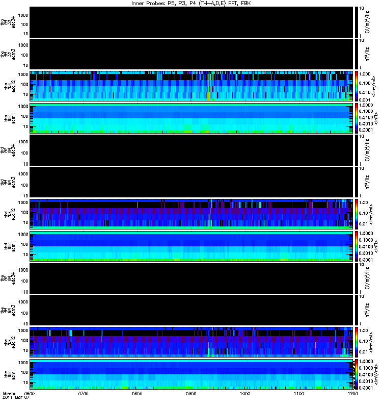The height and width of the screenshot is (408, 382).
Task: Click the 'thd fff 64 scm3' y-axis label
Action: [x=8, y=182]
